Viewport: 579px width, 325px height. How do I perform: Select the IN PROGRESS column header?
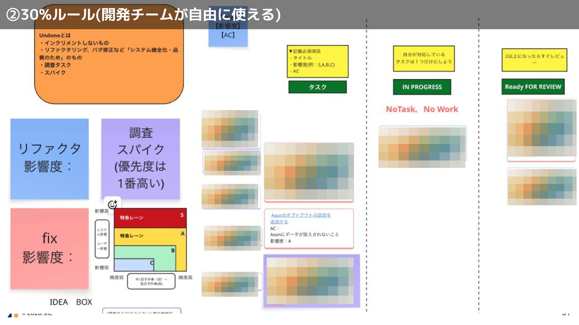pyautogui.click(x=422, y=87)
